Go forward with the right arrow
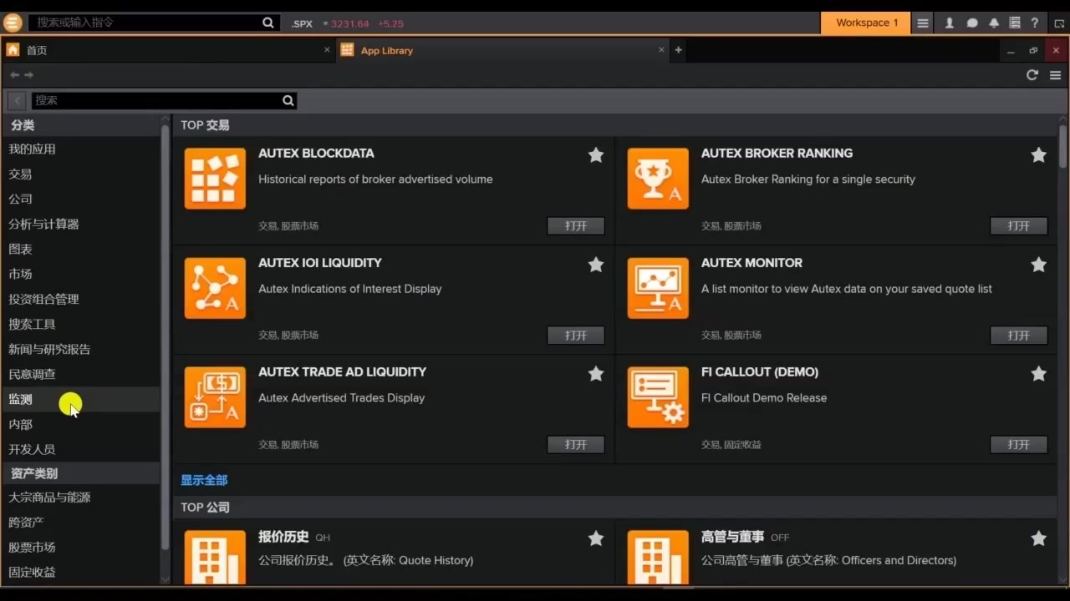The height and width of the screenshot is (601, 1070). [x=28, y=75]
